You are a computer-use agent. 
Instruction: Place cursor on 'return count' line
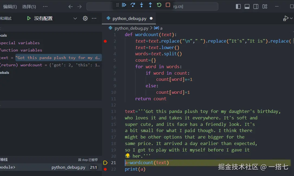[x=151, y=99]
